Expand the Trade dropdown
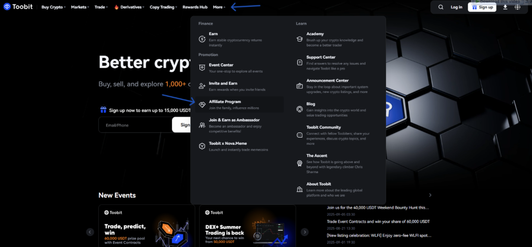This screenshot has height=247, width=532. click(101, 7)
